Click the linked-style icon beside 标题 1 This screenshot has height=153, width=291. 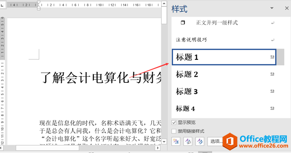pos(272,57)
